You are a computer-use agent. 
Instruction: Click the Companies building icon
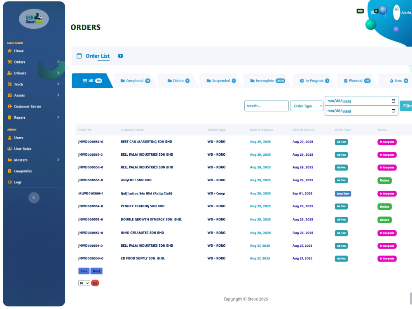click(x=10, y=171)
